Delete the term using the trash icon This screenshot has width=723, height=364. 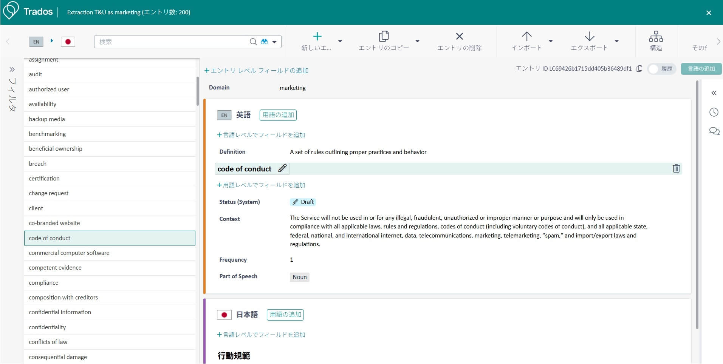[676, 168]
